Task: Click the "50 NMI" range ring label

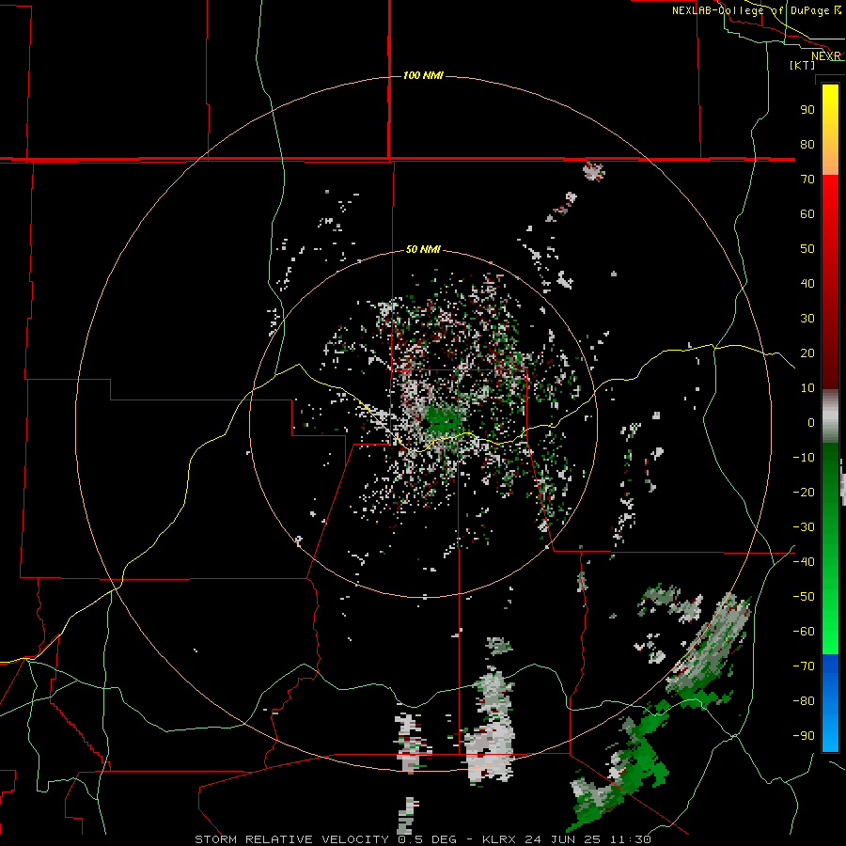Action: [423, 249]
